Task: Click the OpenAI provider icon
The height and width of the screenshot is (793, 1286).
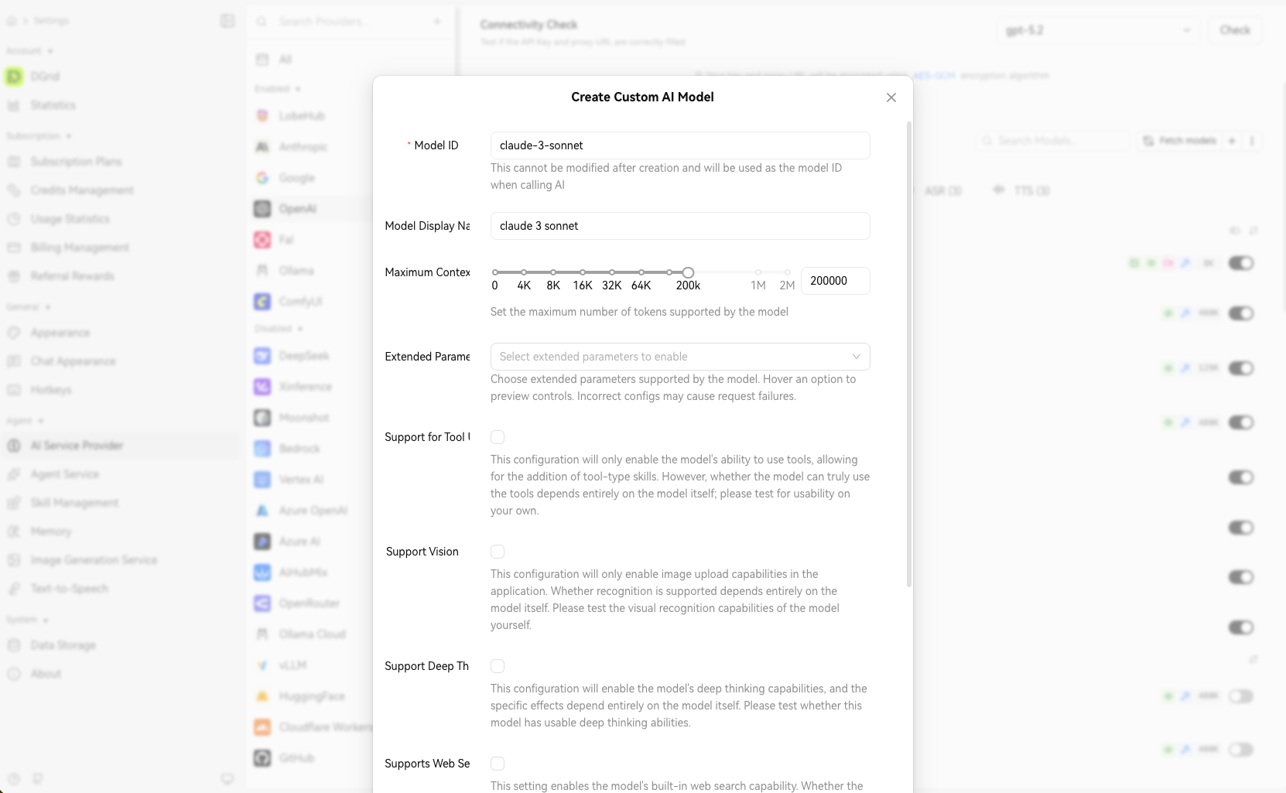Action: click(262, 209)
